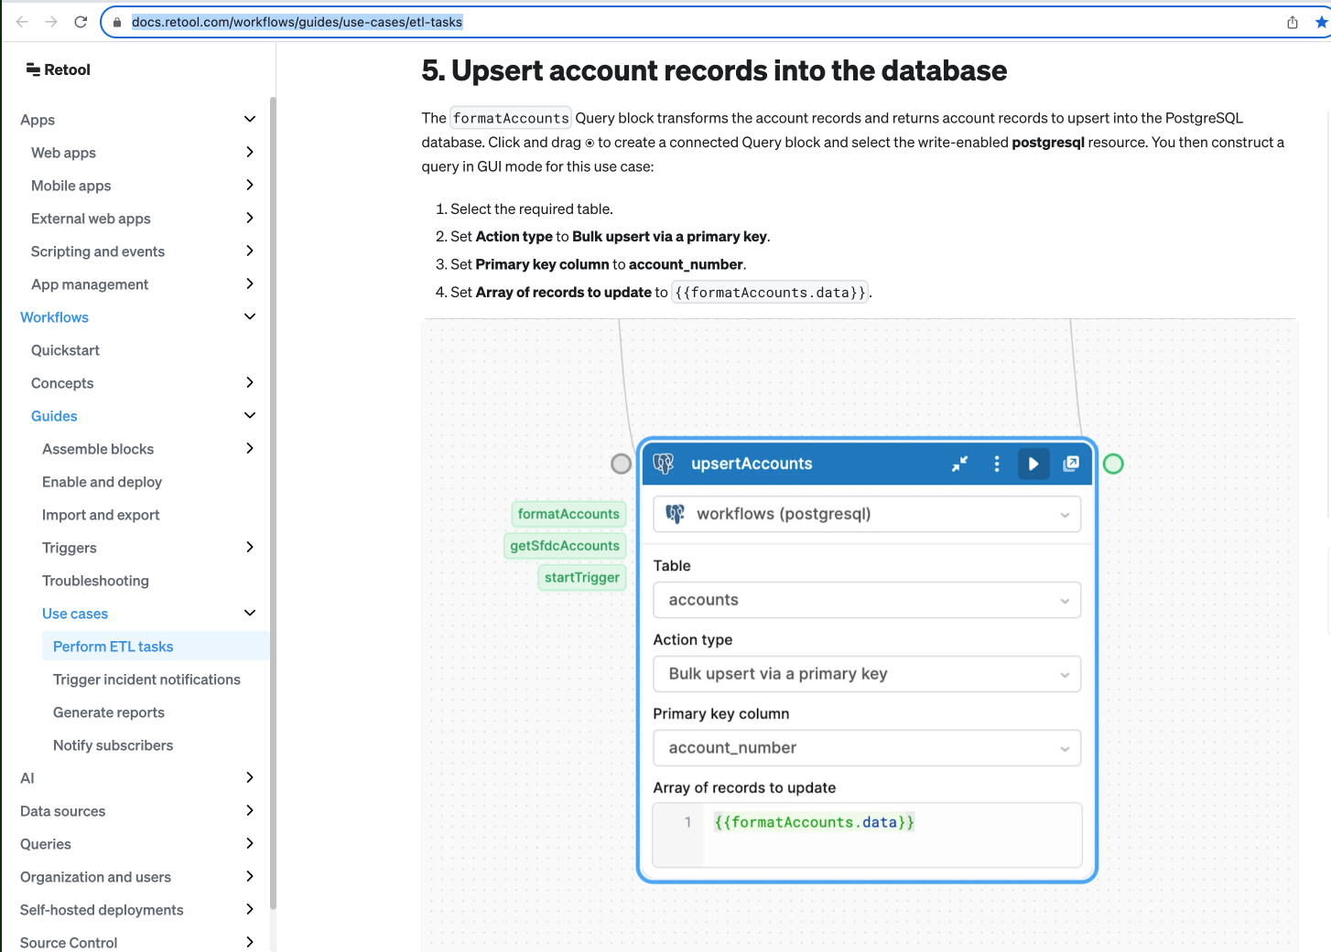Expand the External web apps chevron

250,218
